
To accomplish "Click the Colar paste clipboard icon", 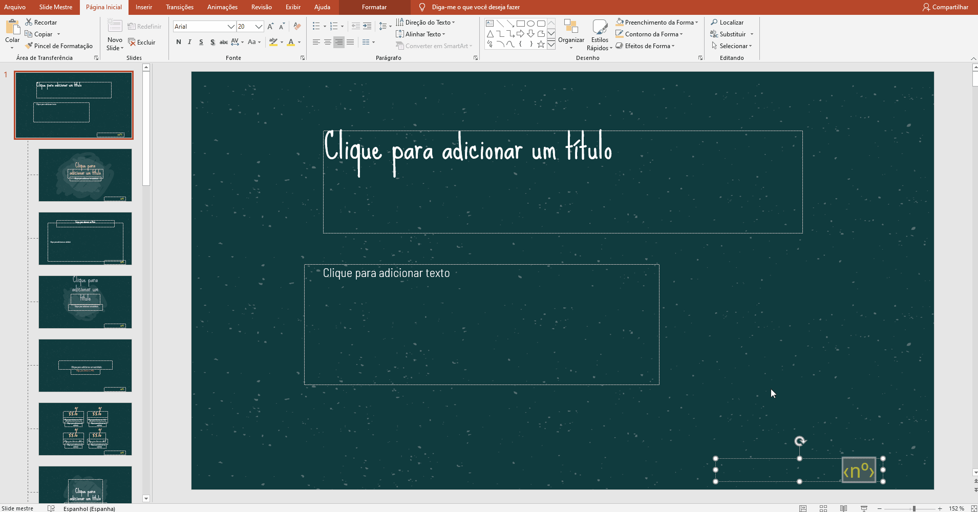I will [x=12, y=27].
